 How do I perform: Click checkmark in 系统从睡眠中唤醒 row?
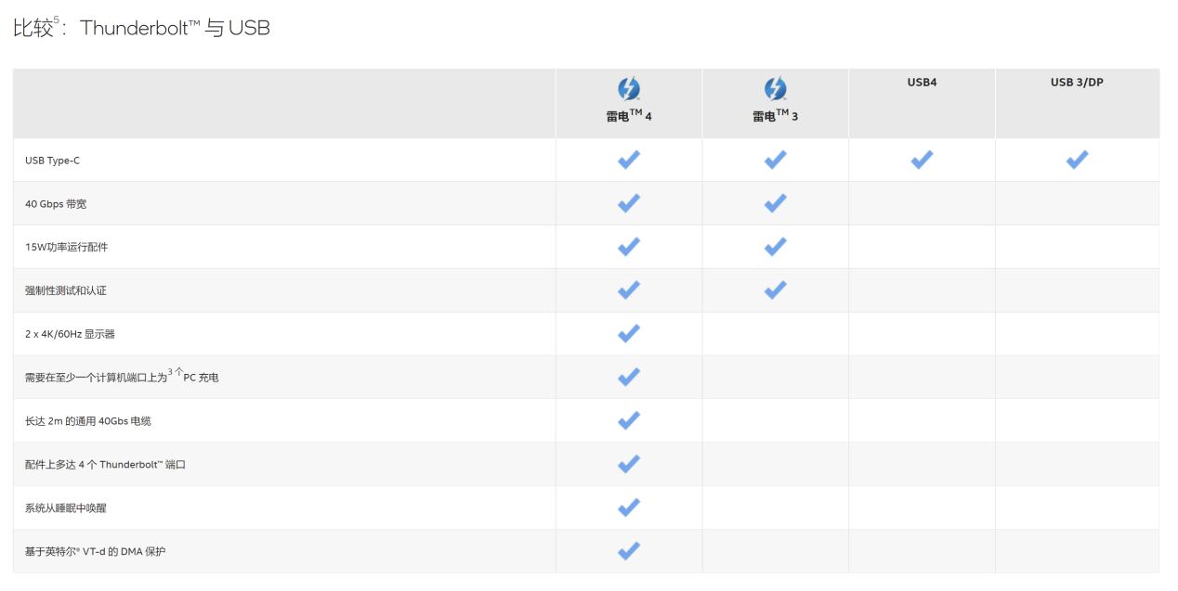tap(629, 507)
